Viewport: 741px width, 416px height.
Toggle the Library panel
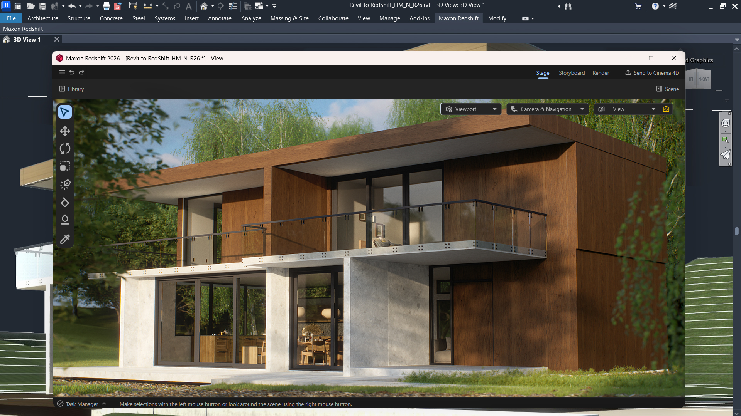[71, 89]
